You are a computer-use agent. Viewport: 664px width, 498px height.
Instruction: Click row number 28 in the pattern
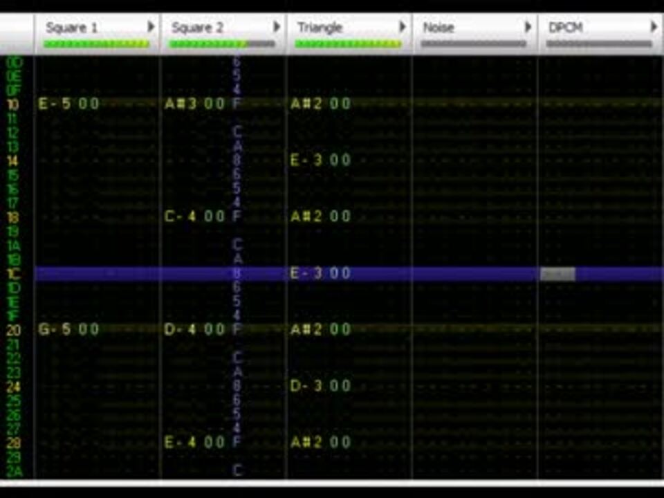click(x=13, y=443)
